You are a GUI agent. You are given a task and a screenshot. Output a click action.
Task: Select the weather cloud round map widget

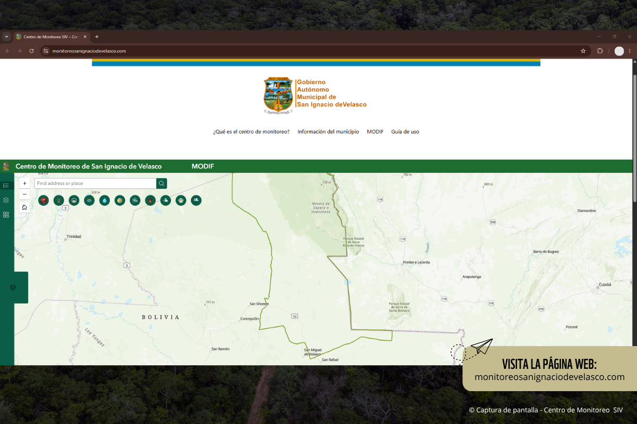tap(196, 200)
